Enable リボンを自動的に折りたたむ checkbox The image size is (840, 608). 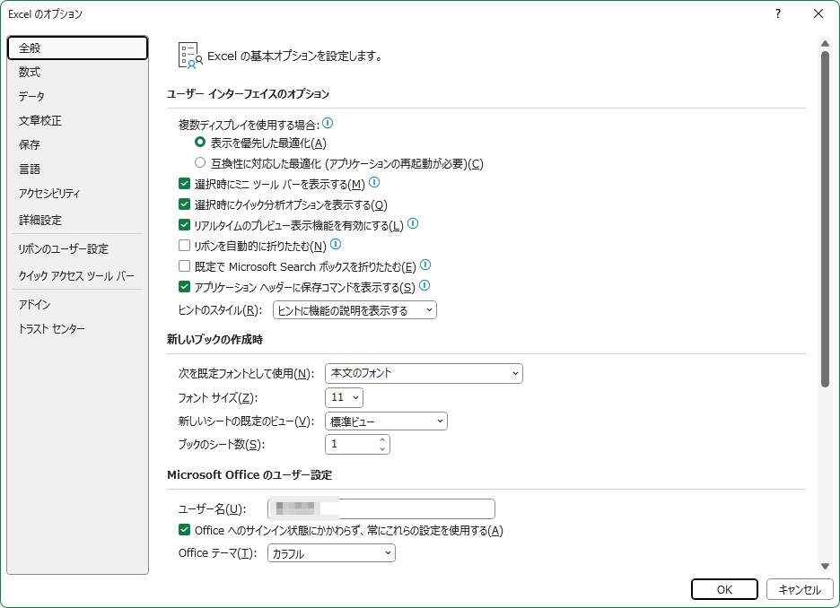coord(185,246)
